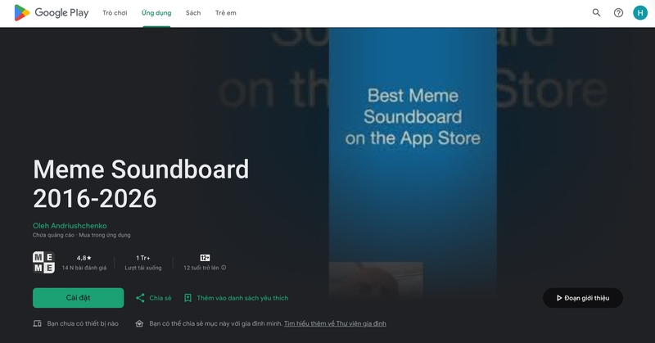Go to the Trẻ em tab
The image size is (655, 343).
tap(226, 13)
